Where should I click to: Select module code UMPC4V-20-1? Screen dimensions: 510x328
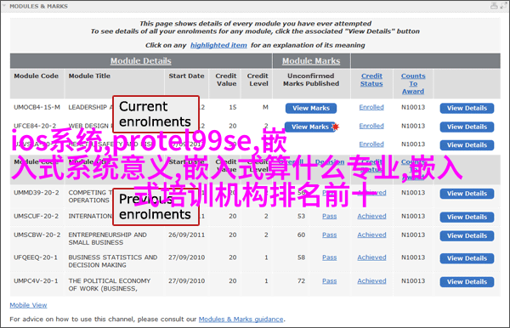click(x=36, y=281)
